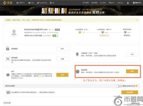Image resolution: width=143 pixels, height=106 pixels.
Task: Click the yellow API enable button
Action: [62, 75]
